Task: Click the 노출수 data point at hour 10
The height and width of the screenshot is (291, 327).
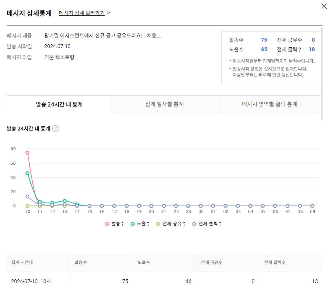Action: click(x=27, y=173)
